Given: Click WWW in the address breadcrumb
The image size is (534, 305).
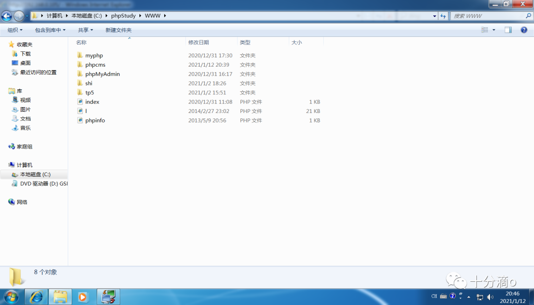Looking at the screenshot, I should [153, 16].
